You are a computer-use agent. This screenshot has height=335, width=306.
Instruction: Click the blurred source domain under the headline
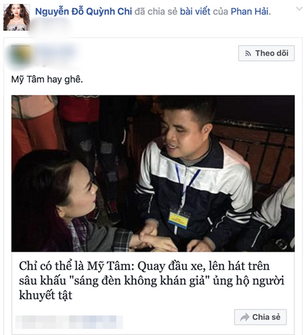[x=69, y=322]
